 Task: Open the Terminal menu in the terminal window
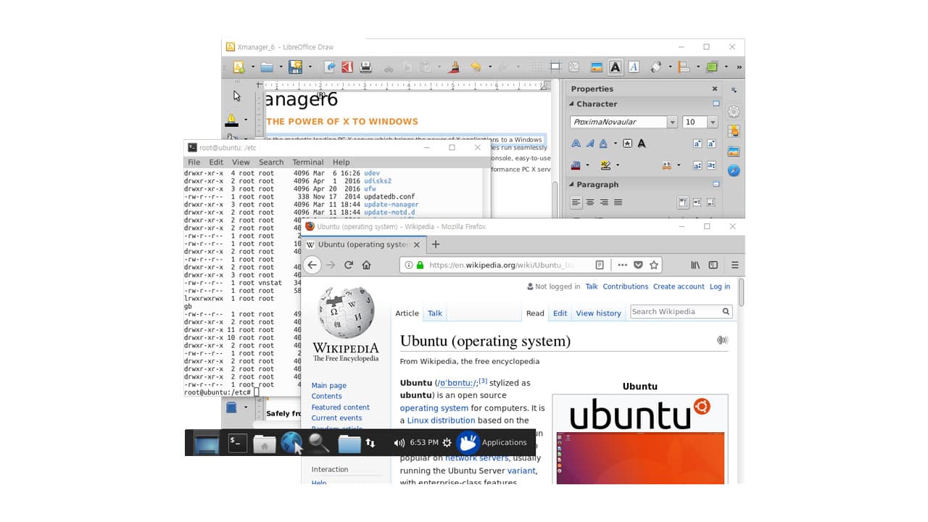307,162
